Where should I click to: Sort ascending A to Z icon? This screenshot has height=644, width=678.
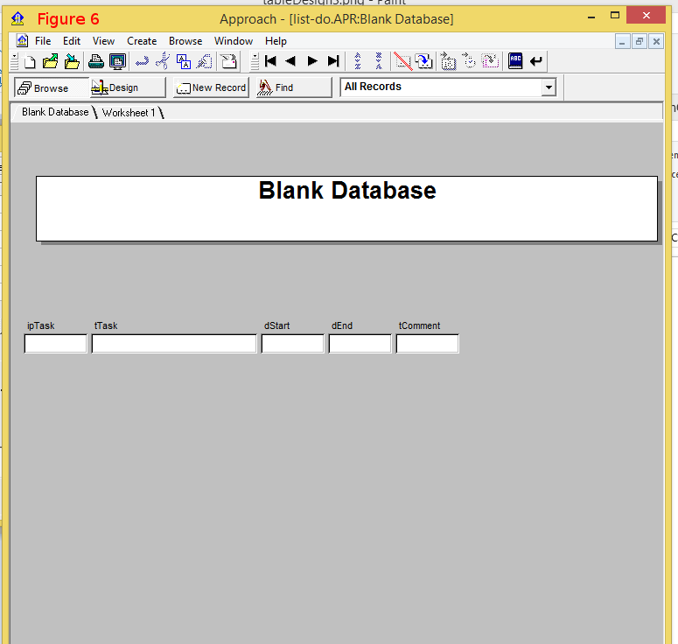358,61
